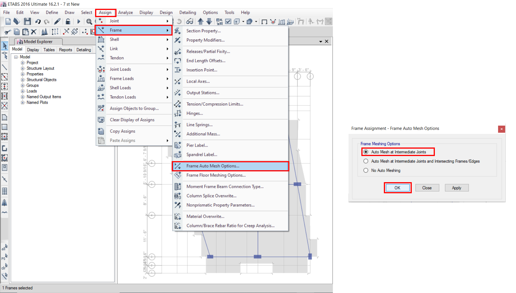Select the 'all' quick selection icon
Screen dimensions: 516x293
[4, 247]
